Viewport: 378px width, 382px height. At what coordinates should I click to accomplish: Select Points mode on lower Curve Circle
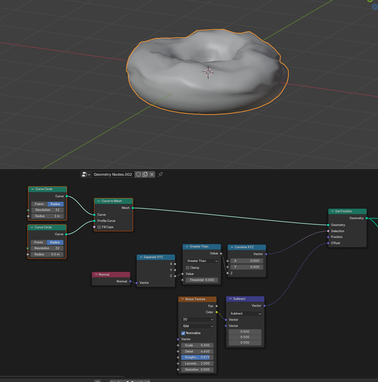click(39, 242)
